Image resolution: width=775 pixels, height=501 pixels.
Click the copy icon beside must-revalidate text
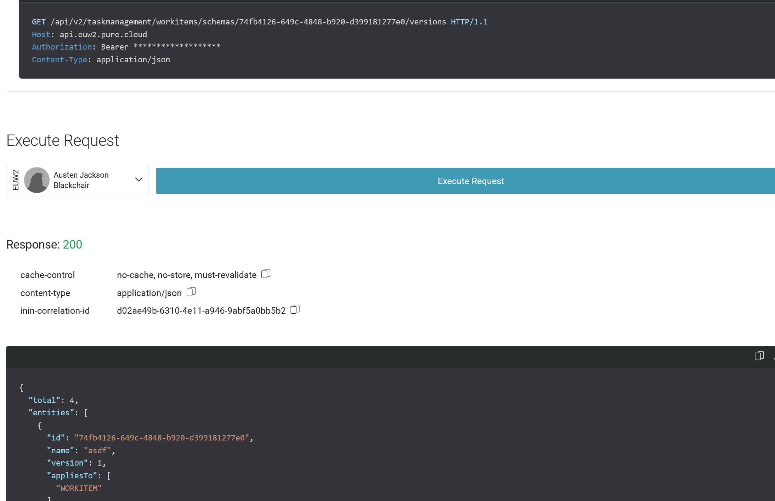coord(266,273)
